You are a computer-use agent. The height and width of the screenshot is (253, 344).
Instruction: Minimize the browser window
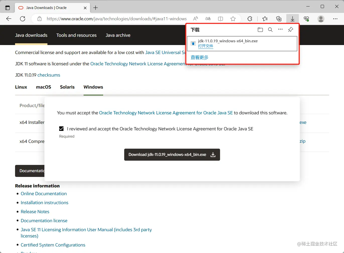point(308,7)
